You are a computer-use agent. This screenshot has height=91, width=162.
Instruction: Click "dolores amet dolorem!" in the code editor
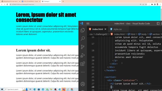pyautogui.click(x=129, y=57)
